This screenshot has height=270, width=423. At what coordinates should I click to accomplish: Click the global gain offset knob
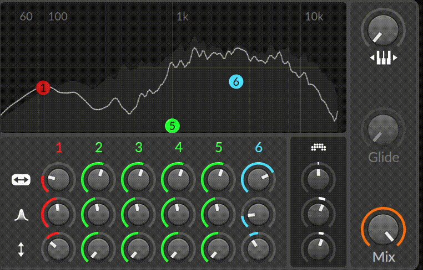318,249
